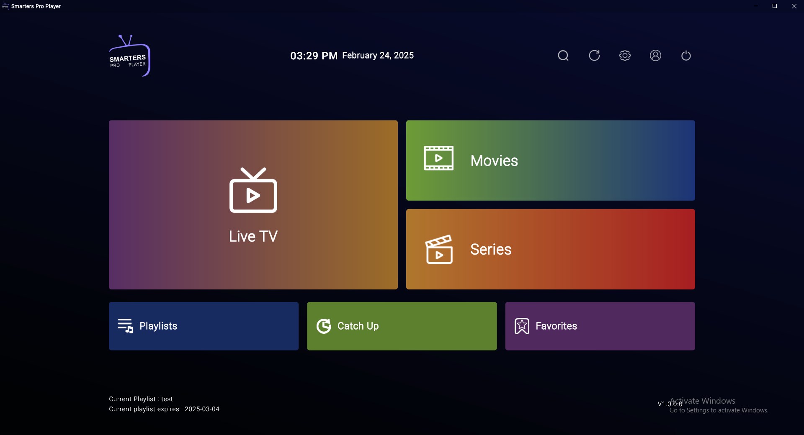Viewport: 804px width, 435px height.
Task: Open the Movies library
Action: click(x=550, y=160)
